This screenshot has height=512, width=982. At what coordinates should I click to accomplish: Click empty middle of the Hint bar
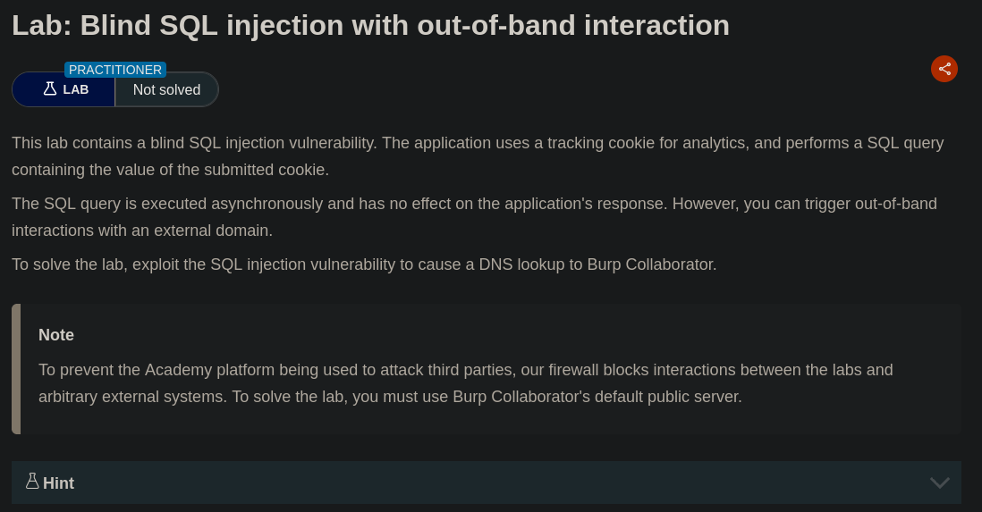point(483,483)
